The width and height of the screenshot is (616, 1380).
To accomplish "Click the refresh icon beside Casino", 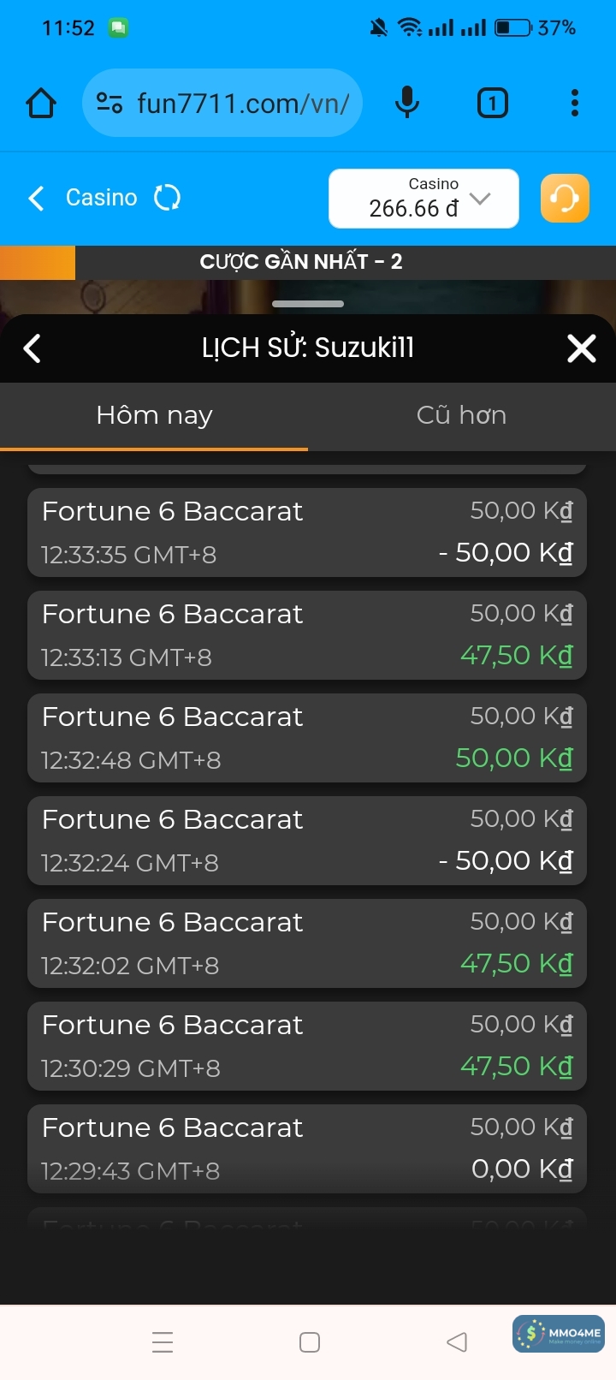I will point(167,199).
